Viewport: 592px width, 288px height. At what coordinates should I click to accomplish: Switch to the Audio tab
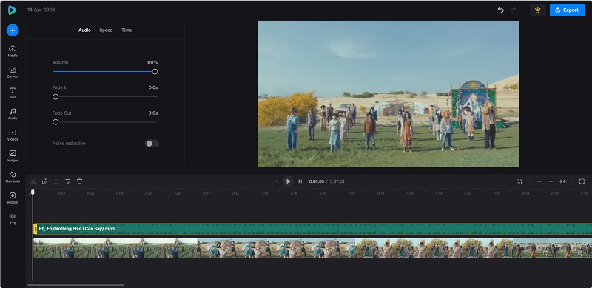pyautogui.click(x=84, y=30)
